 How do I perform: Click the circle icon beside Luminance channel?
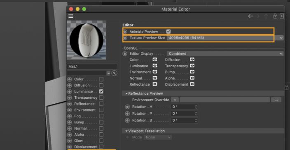pos(70,91)
